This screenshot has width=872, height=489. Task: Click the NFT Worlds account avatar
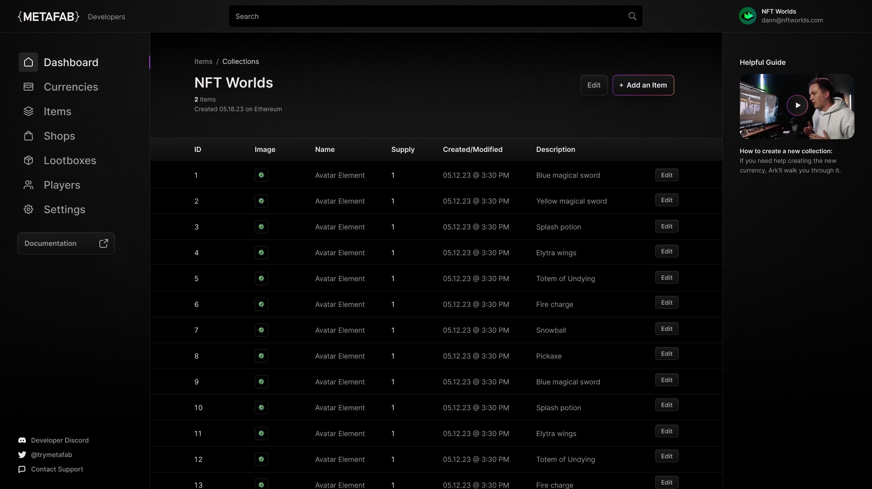pos(748,15)
